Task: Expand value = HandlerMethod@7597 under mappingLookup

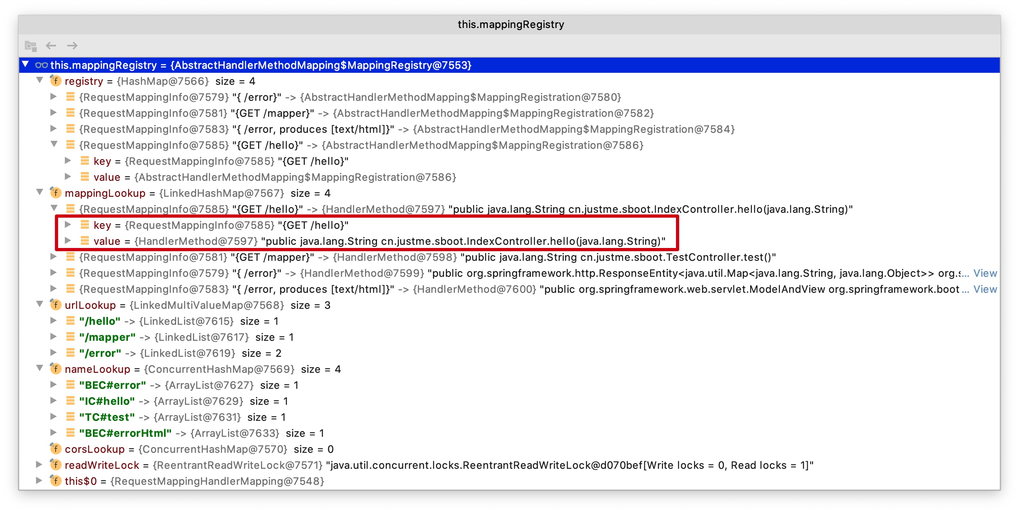Action: tap(68, 240)
